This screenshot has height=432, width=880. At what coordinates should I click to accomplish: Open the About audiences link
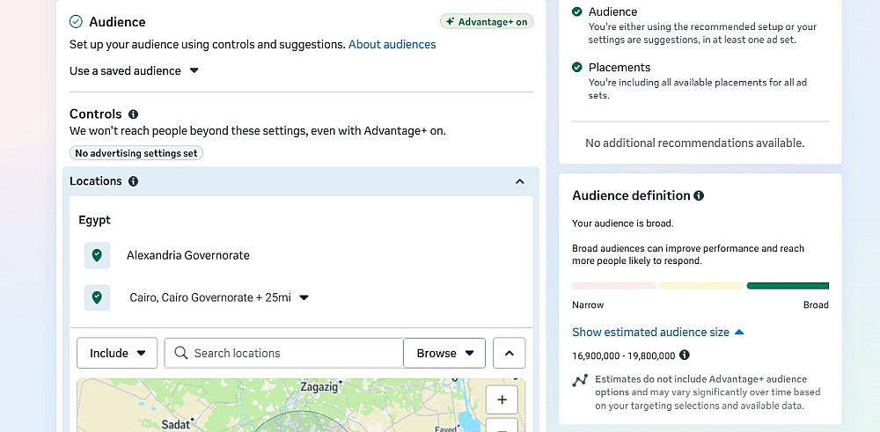tap(392, 44)
